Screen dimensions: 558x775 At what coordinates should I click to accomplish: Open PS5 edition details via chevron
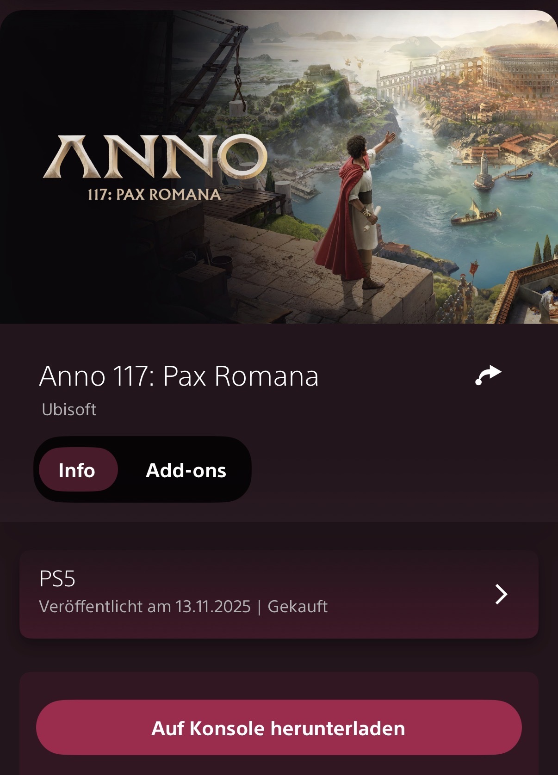click(x=501, y=594)
